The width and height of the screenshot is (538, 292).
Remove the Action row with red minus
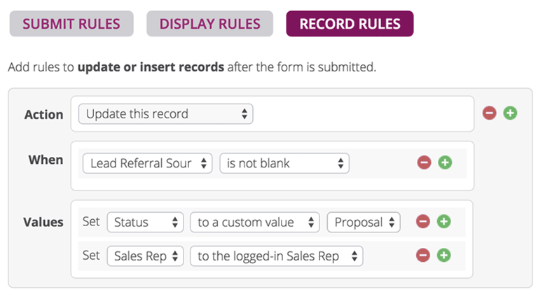490,113
